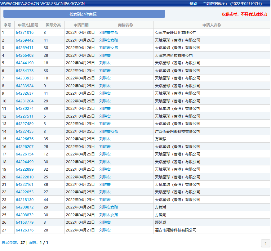Click the 国际分类 column header
This screenshot has height=251, width=271.
(x=53, y=25)
